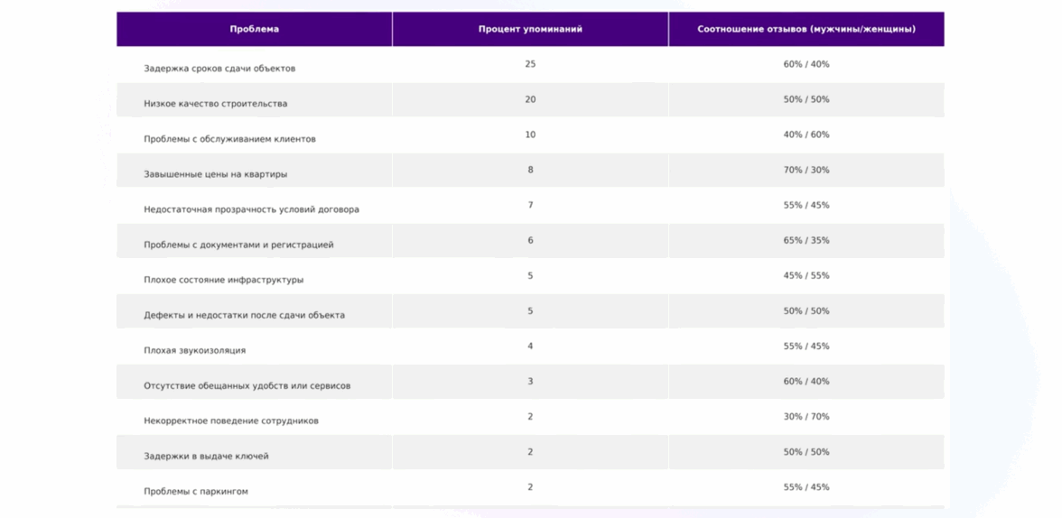Click the "Проблема" column header

pyautogui.click(x=254, y=29)
